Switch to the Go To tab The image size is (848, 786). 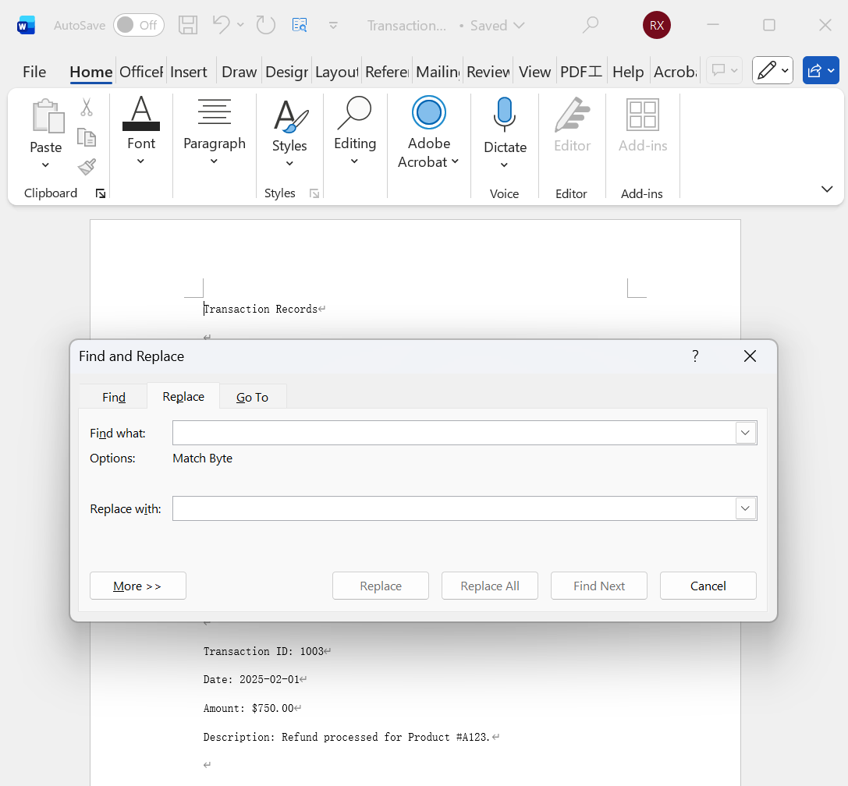click(252, 397)
